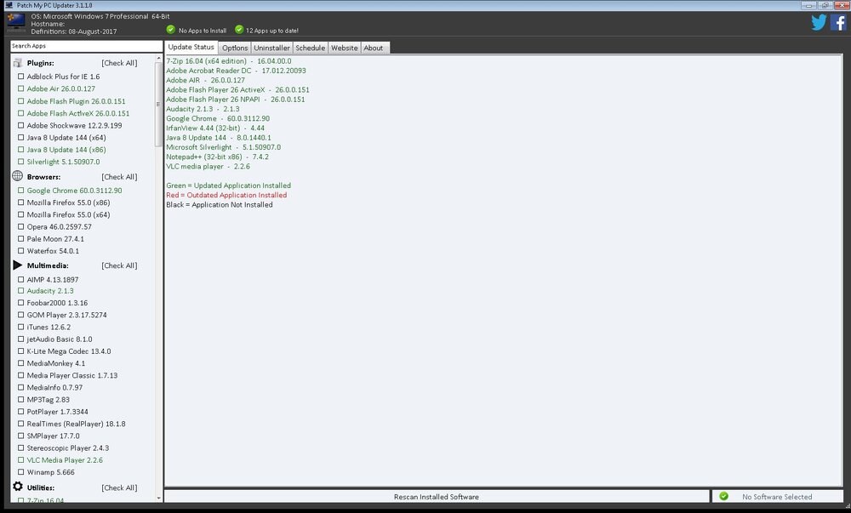Tick Media Player Classic 1.7.13
Image resolution: width=851 pixels, height=513 pixels.
(21, 375)
